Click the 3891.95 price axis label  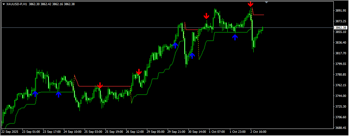341,11
